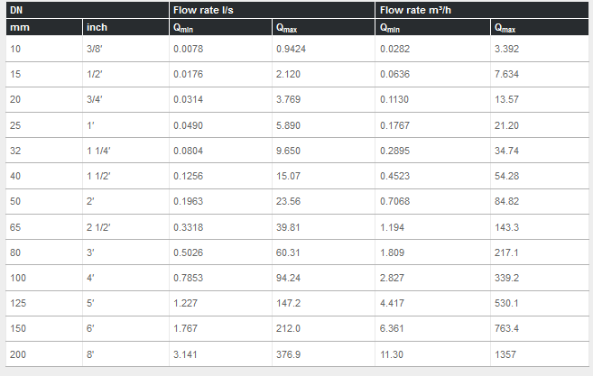593x376 pixels.
Task: Click the 0.7853 Qmin value
Action: click(188, 279)
